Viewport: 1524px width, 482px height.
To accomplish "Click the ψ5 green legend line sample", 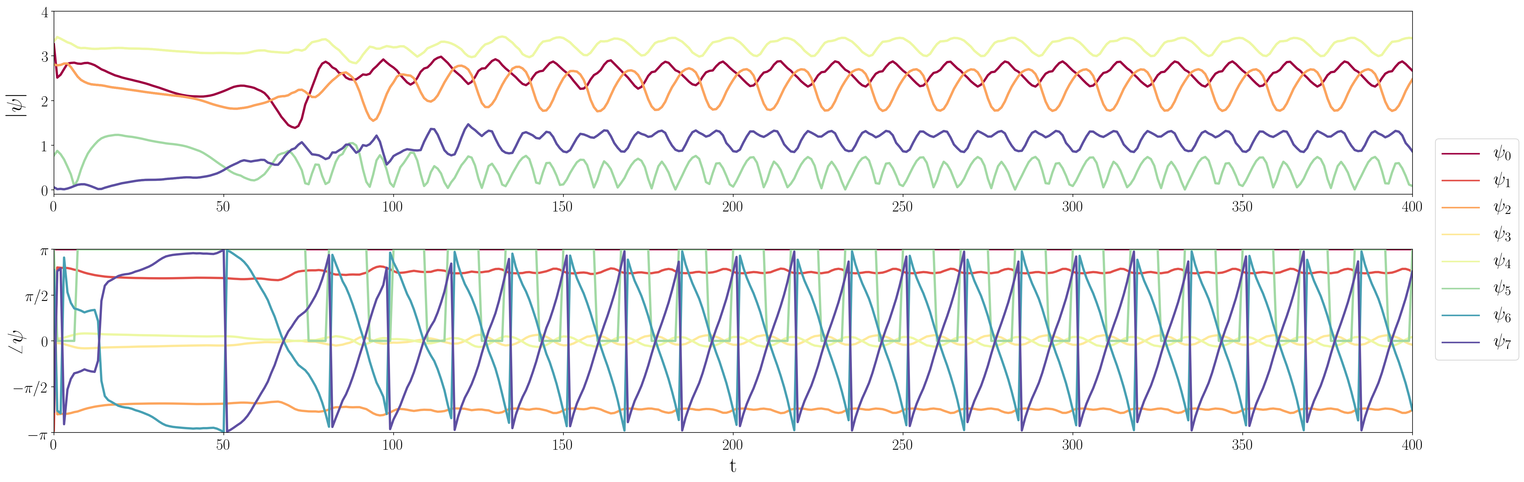I will 1460,288.
